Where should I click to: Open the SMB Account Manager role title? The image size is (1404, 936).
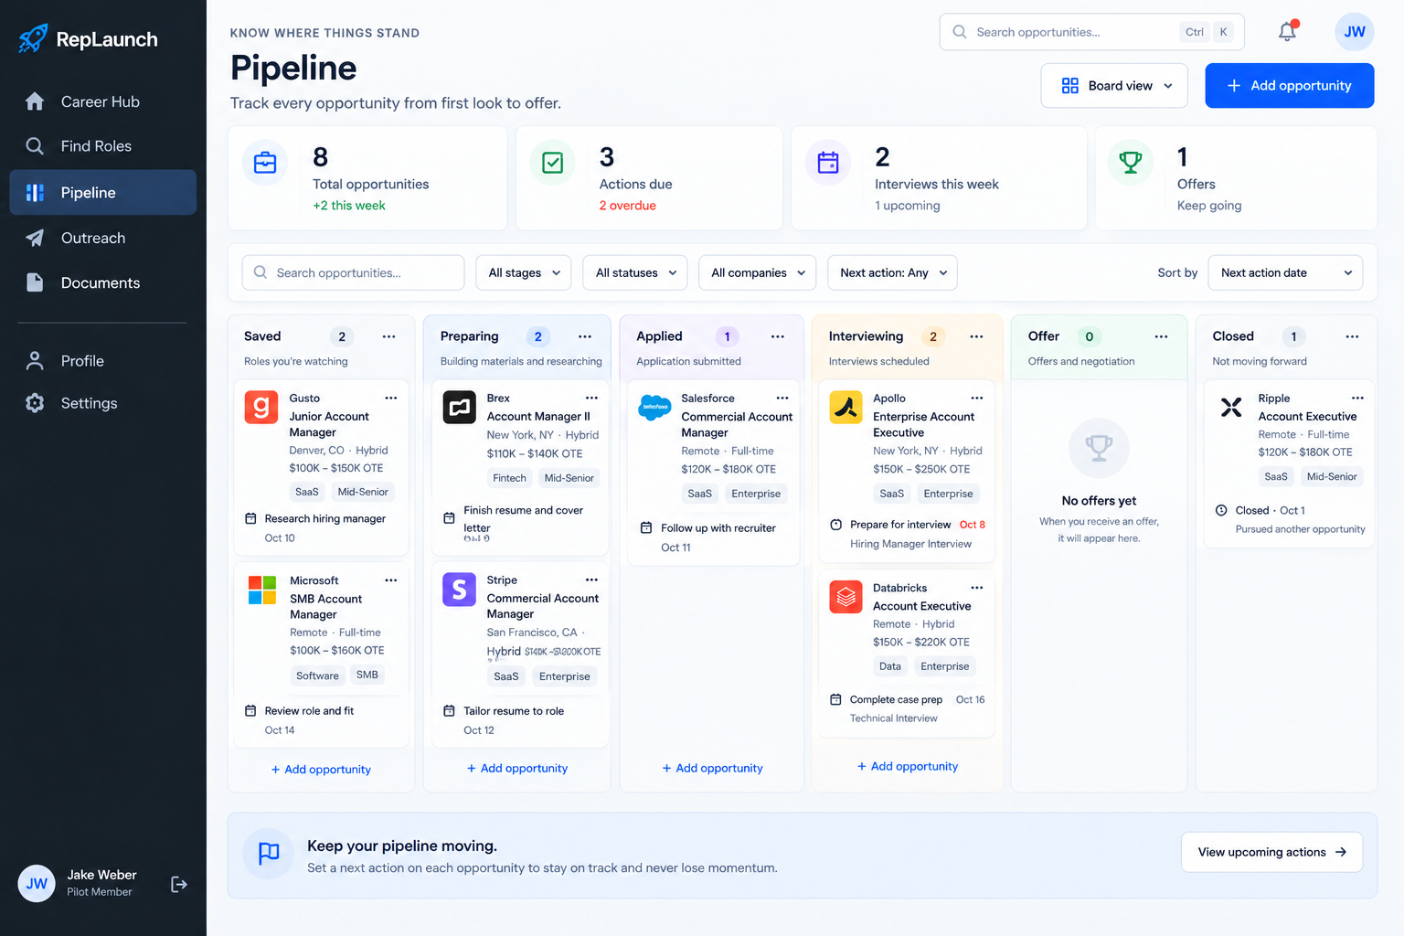click(x=326, y=607)
